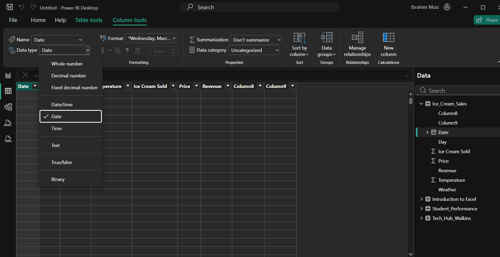
Task: Select the Revenue field in Data pane
Action: pos(447,170)
